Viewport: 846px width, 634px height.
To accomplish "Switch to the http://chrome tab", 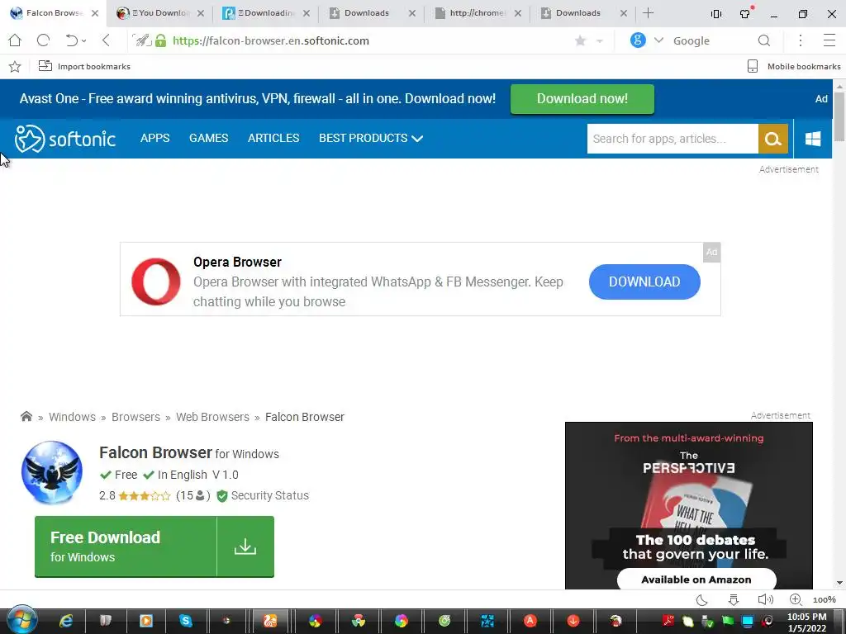I will click(478, 13).
